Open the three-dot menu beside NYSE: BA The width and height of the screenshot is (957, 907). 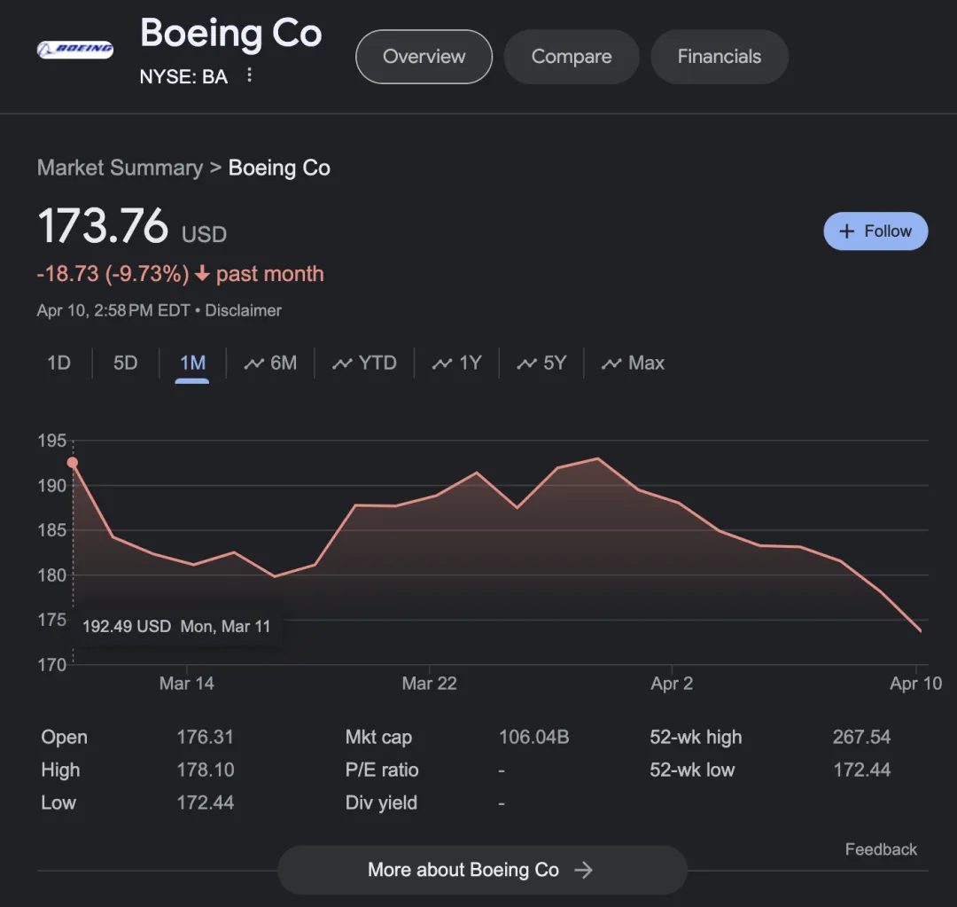(250, 75)
